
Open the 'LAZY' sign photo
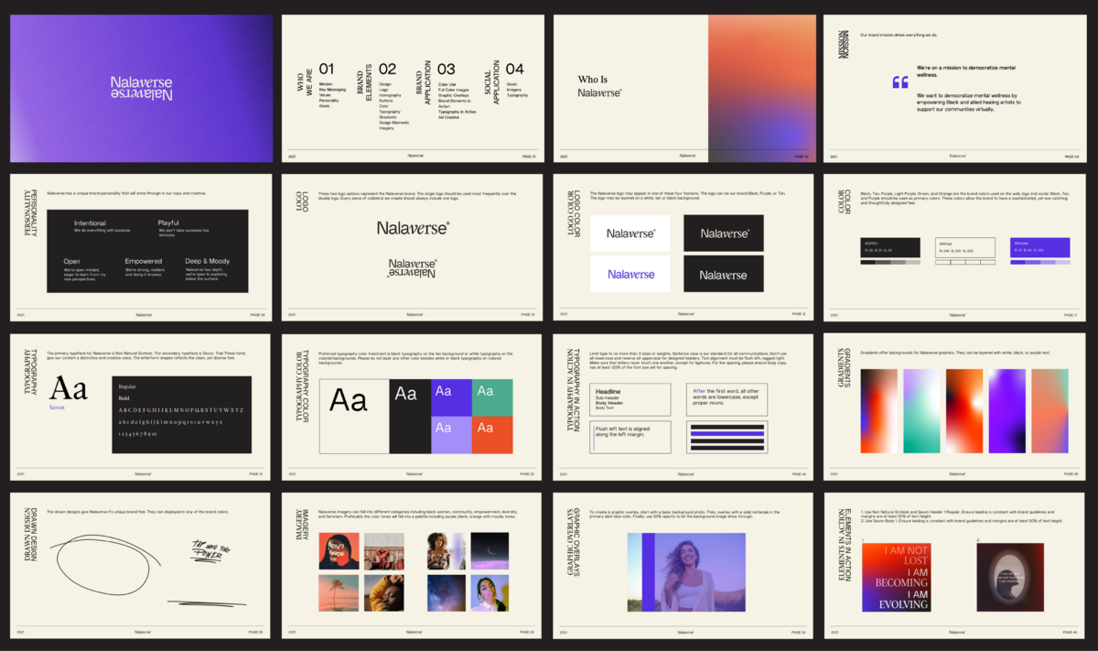click(384, 551)
